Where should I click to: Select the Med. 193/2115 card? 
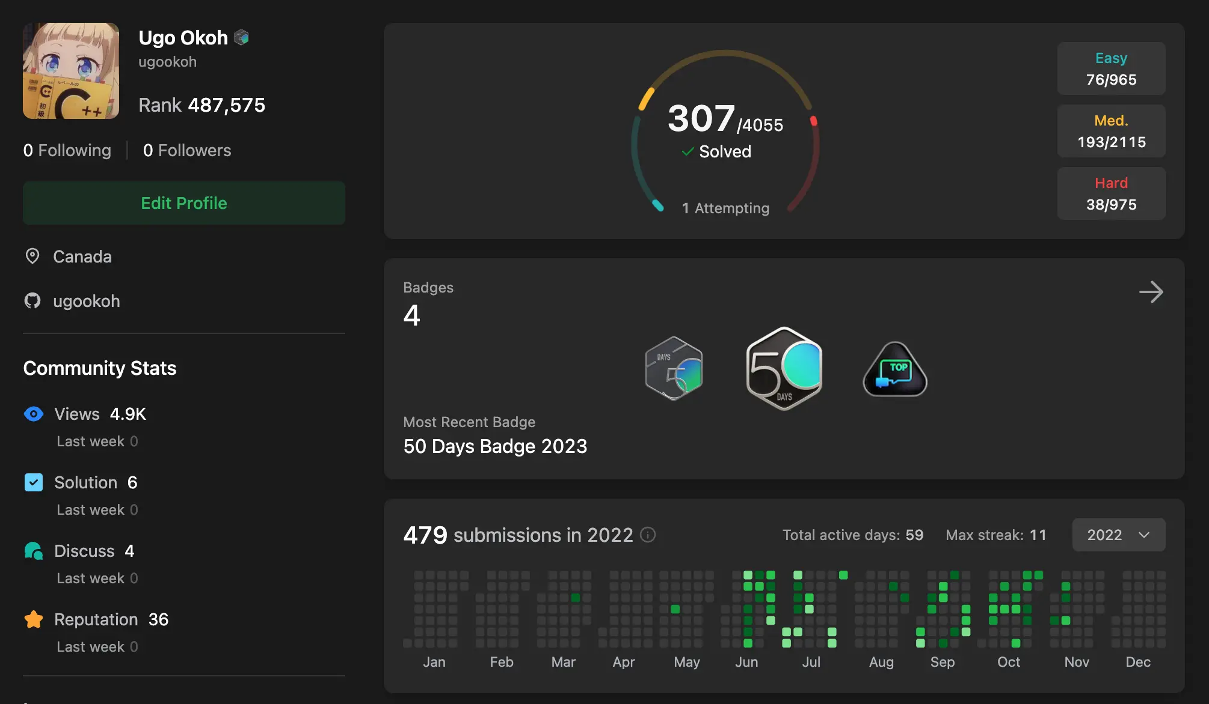[x=1112, y=131]
